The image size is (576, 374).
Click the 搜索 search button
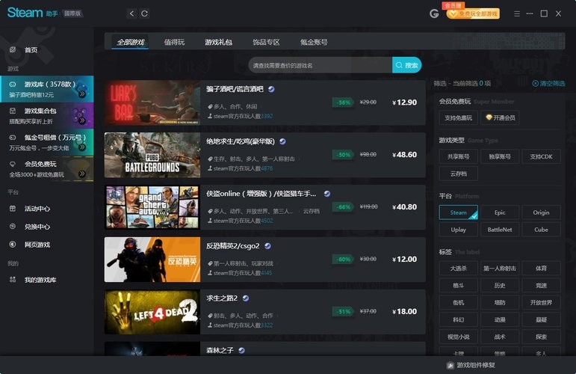point(406,65)
